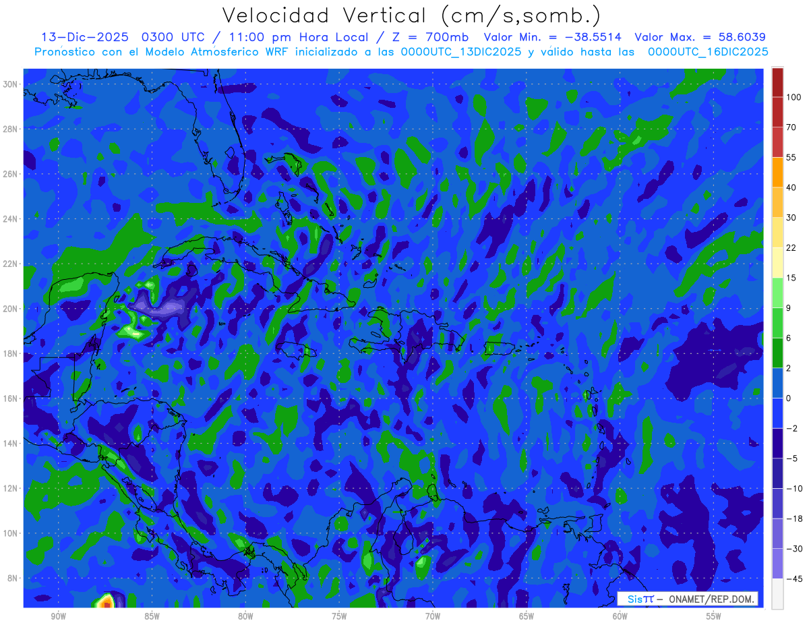Screen dimensions: 809x625
Task: Click the colorbar scale label 55
Action: 791,157
